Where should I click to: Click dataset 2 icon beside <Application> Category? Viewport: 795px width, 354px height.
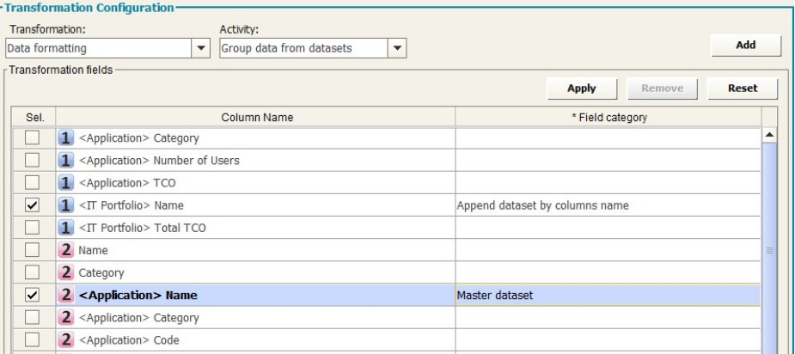tap(67, 318)
